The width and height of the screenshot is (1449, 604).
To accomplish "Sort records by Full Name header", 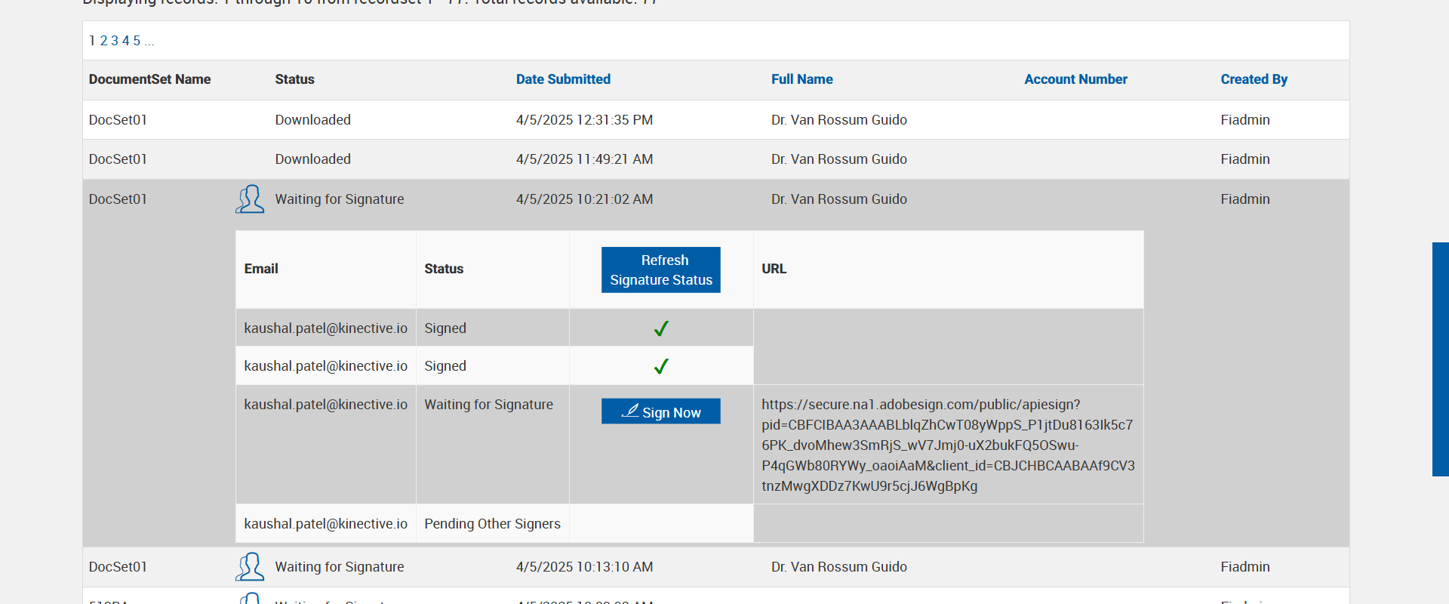I will click(x=801, y=79).
